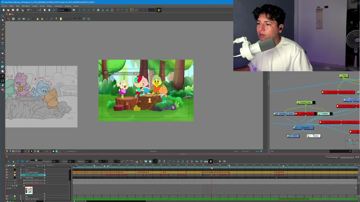Click the light icon in camera view bottom bar
360x202 pixels.
click(7, 151)
